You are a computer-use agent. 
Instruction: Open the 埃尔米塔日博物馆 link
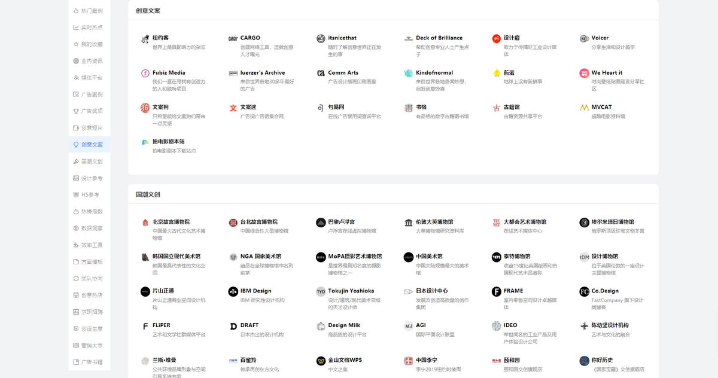[613, 222]
